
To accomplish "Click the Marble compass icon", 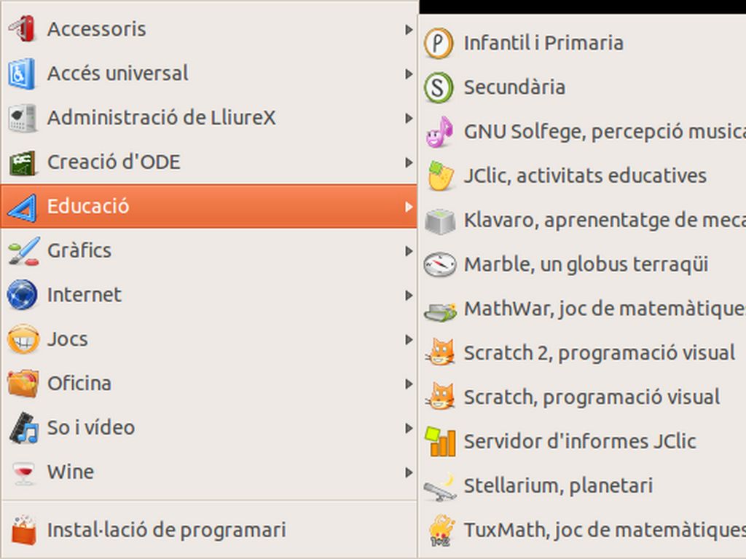I will [x=439, y=264].
